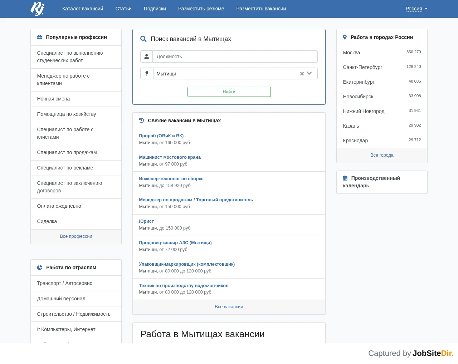Open Инженер-технолог по сборке vacancy

point(171,179)
